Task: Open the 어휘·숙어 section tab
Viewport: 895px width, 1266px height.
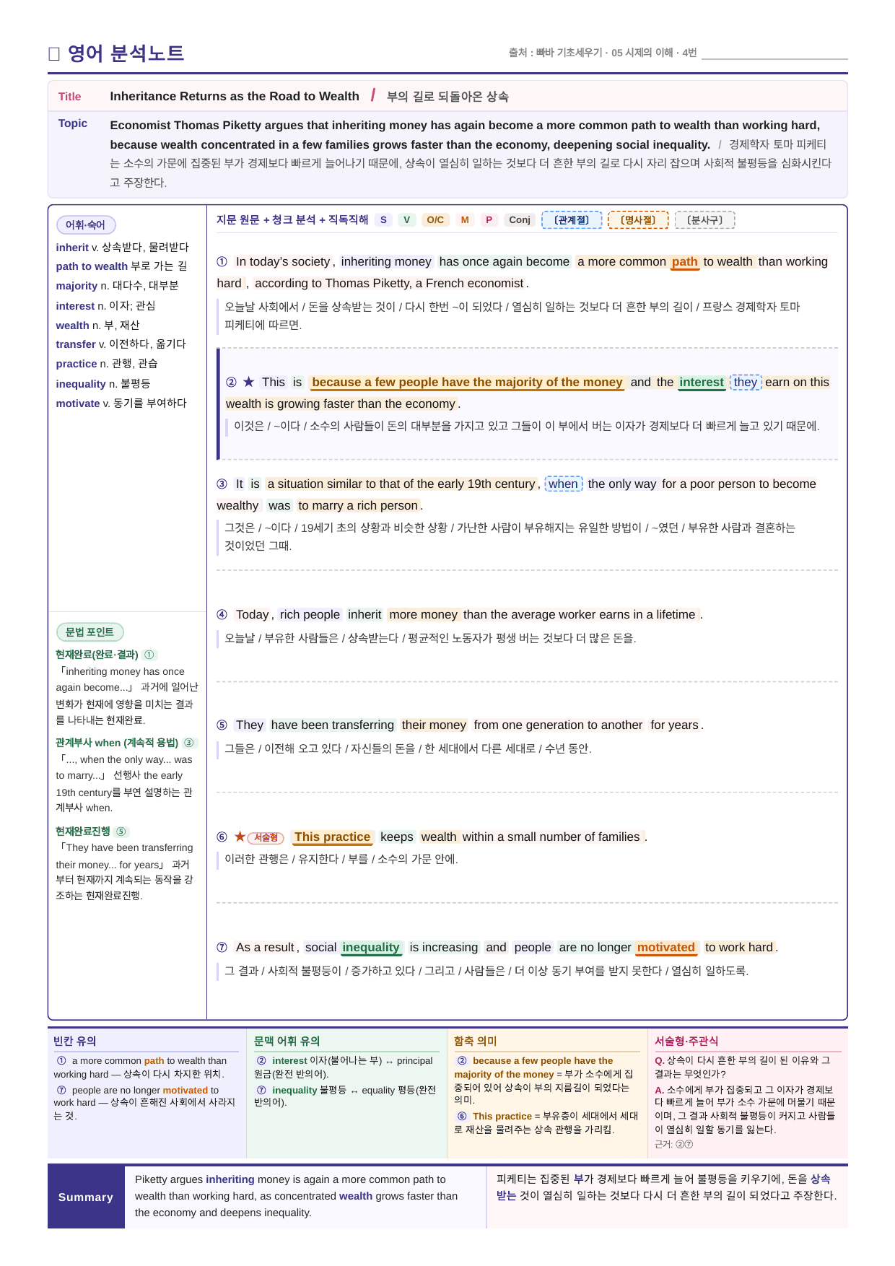Action: (x=86, y=225)
